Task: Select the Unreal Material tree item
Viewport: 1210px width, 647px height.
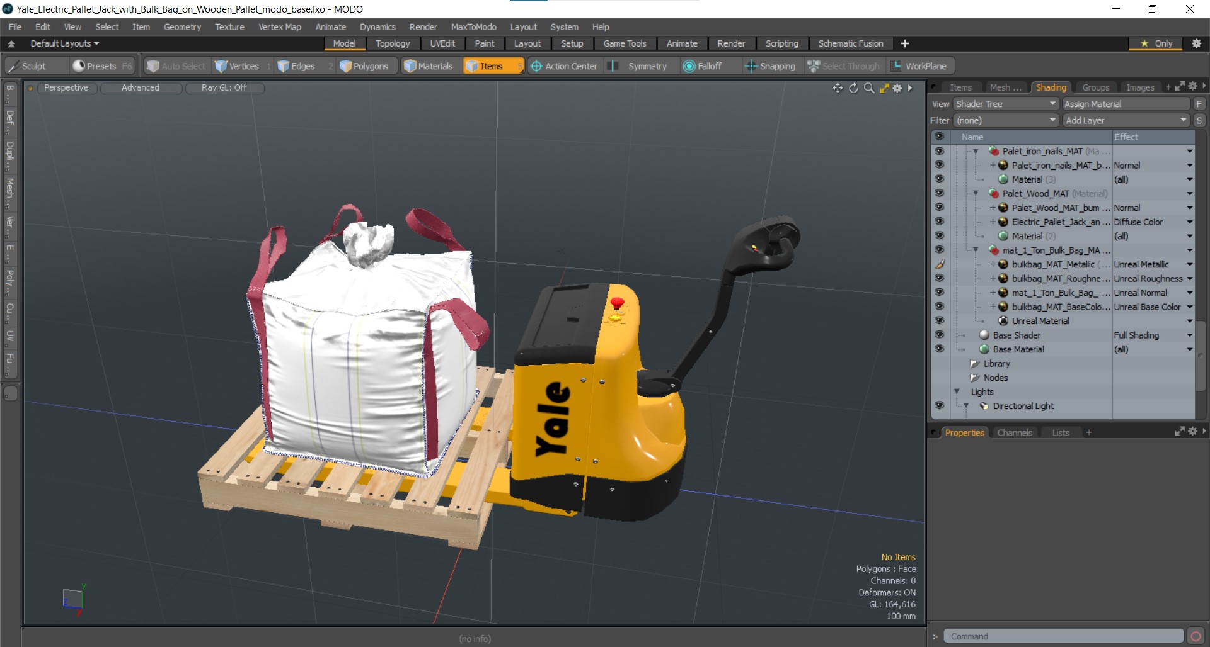Action: (1040, 321)
